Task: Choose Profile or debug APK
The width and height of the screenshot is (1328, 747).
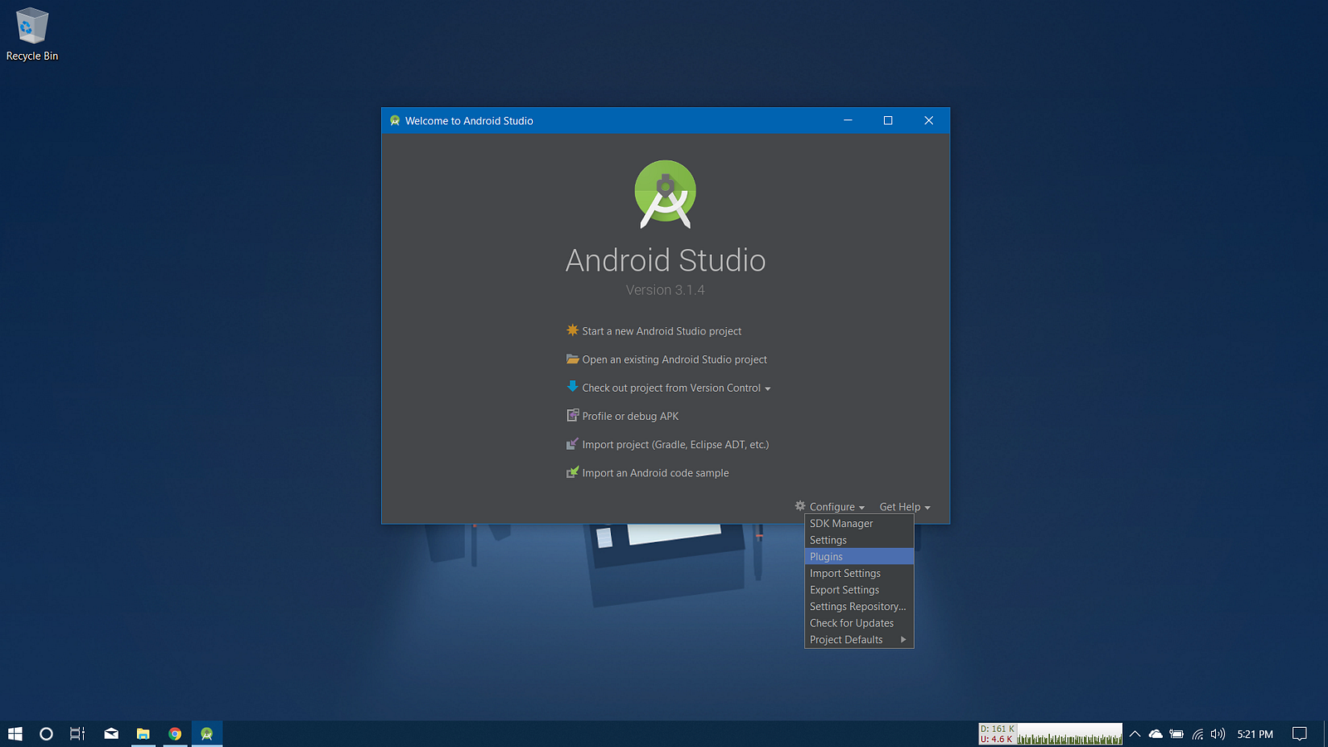Action: [x=630, y=416]
